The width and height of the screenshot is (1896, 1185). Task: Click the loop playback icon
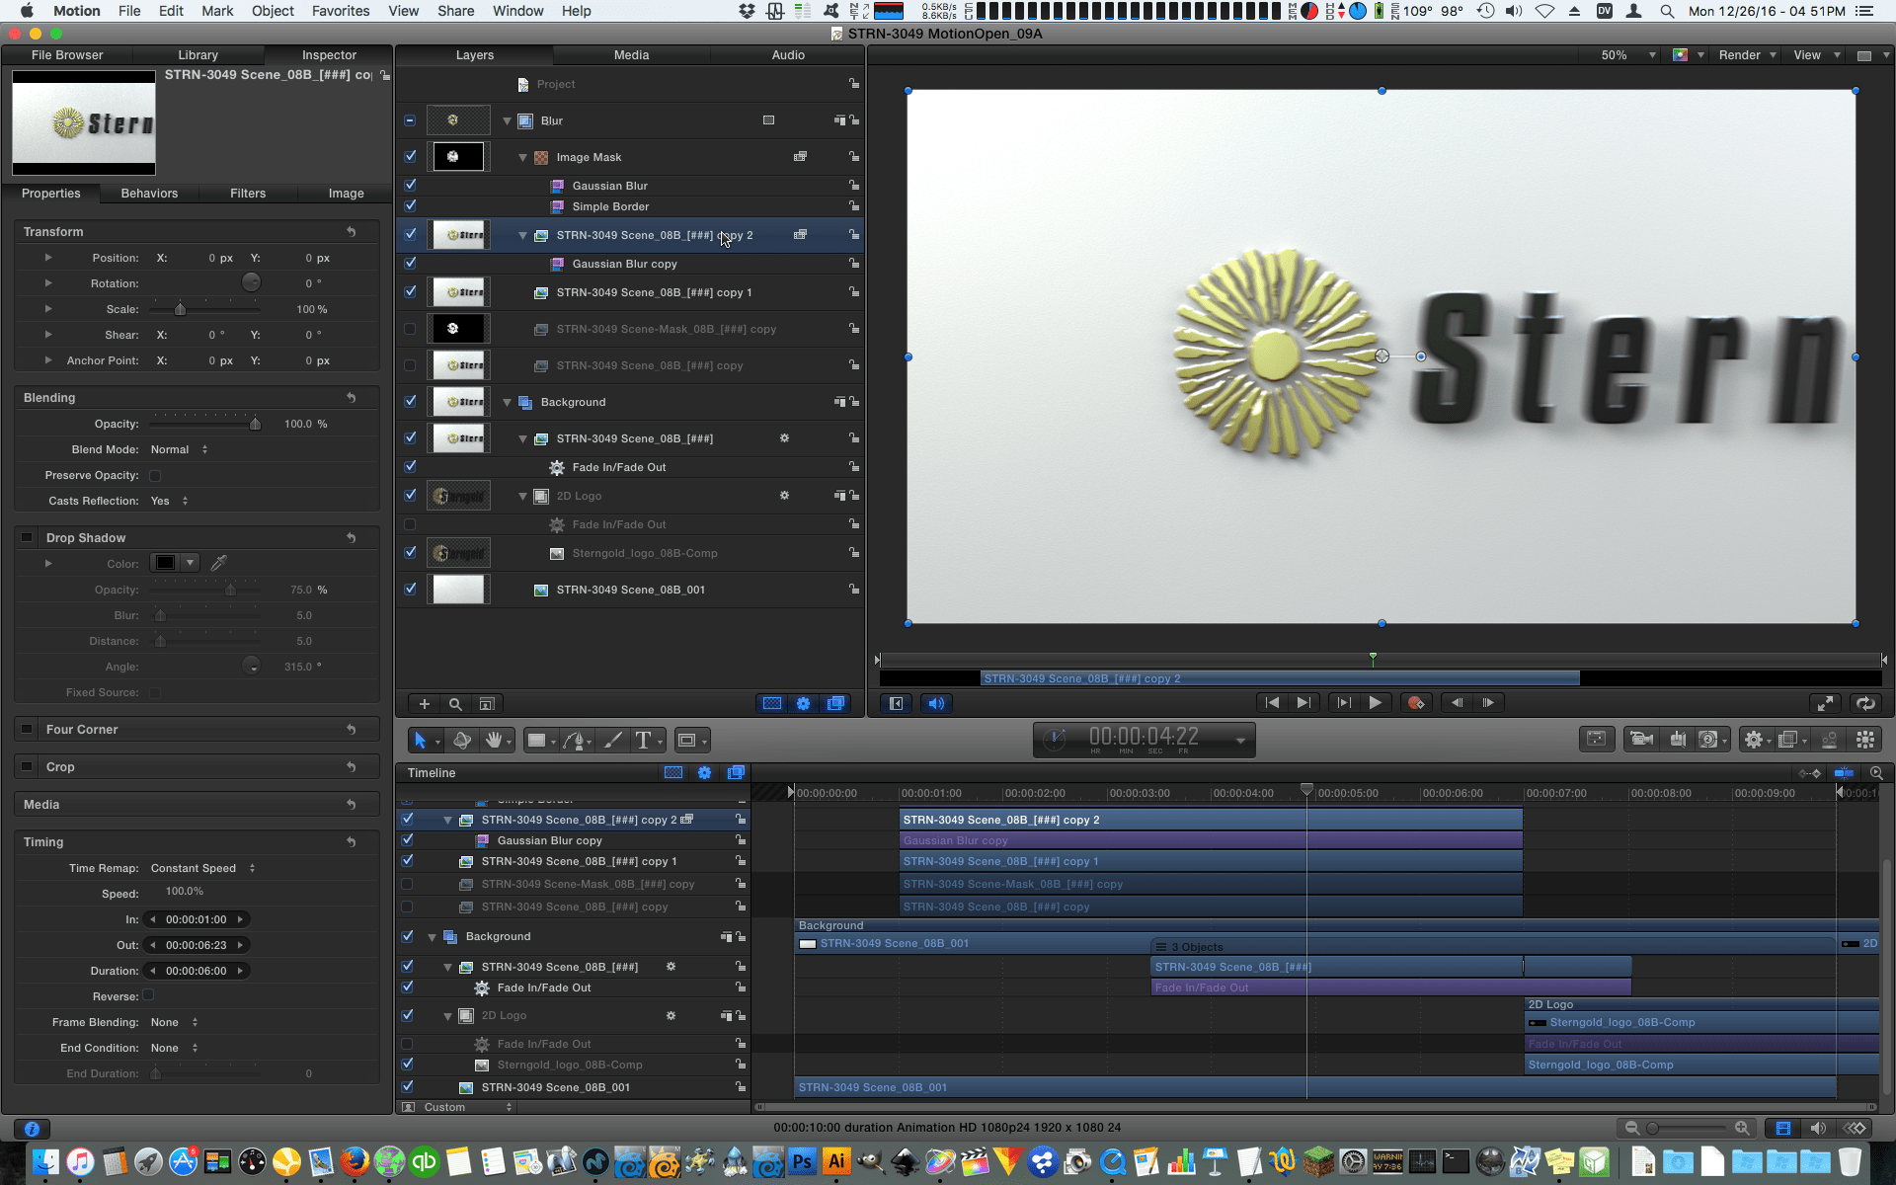pyautogui.click(x=1864, y=703)
